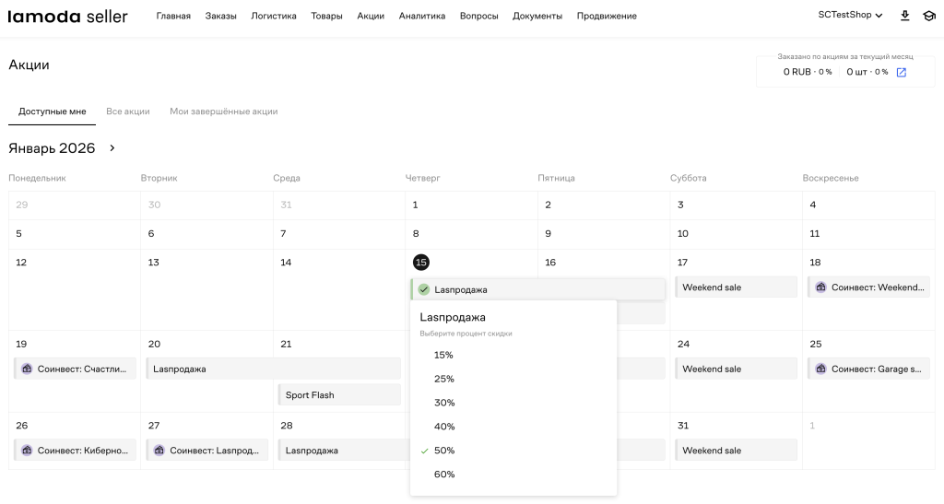Select 30% in discount dropdown list

coord(443,403)
